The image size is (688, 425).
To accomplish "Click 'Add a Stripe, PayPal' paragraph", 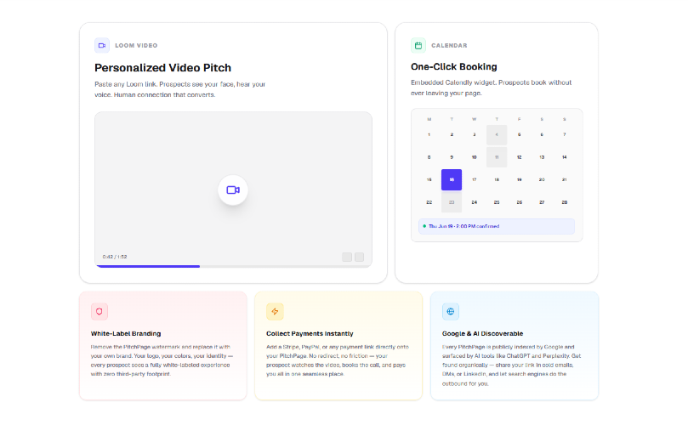I will click(338, 360).
